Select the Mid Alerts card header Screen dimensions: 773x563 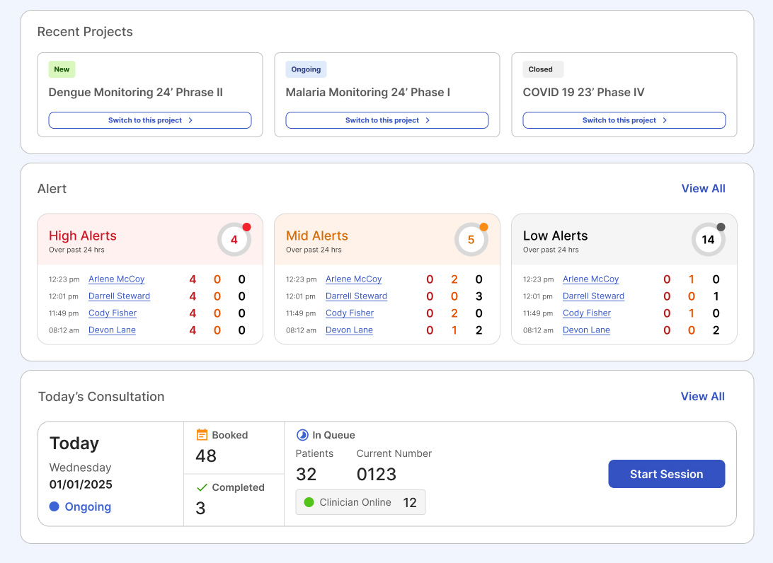click(x=387, y=239)
